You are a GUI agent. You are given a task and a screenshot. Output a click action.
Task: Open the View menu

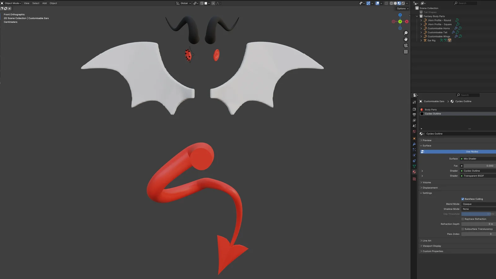pyautogui.click(x=26, y=3)
